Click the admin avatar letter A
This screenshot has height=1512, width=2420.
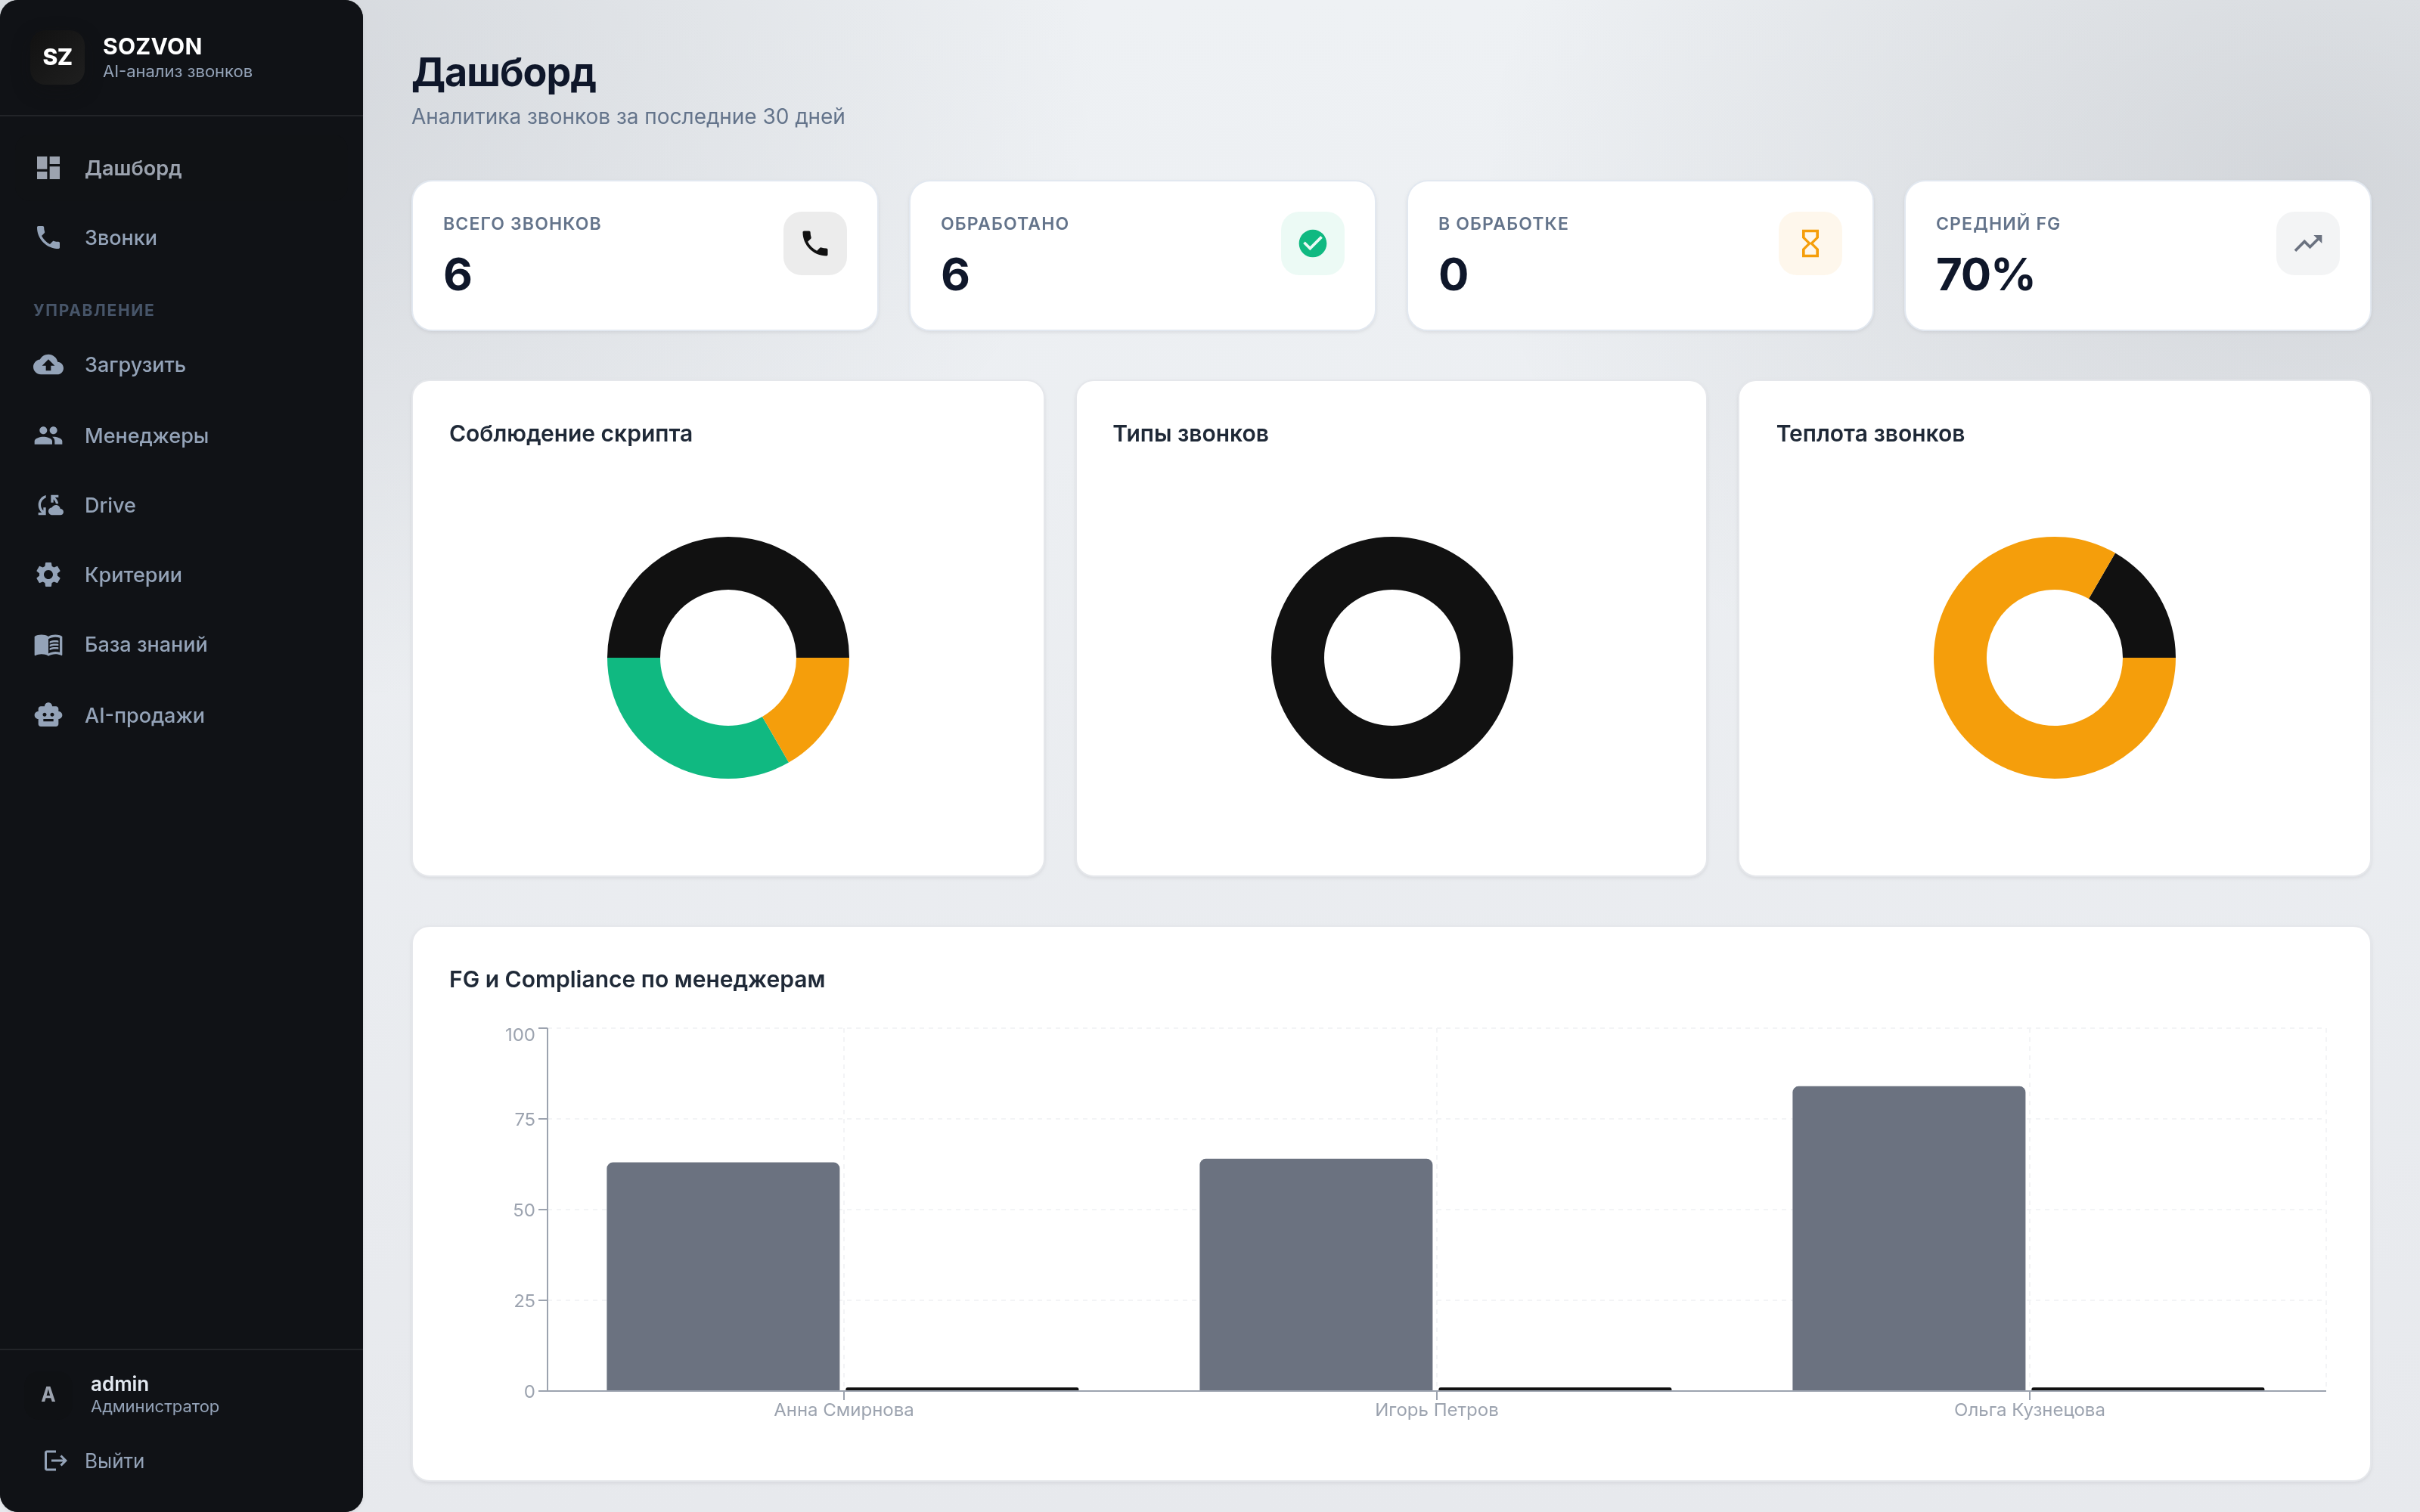48,1394
